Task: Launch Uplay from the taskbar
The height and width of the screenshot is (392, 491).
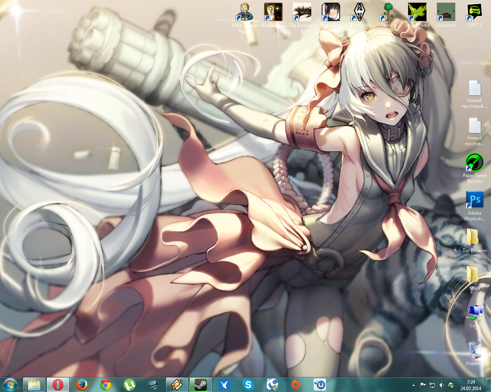Action: pos(320,384)
